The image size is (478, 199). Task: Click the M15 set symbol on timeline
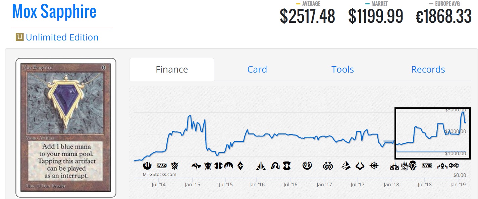click(162, 165)
